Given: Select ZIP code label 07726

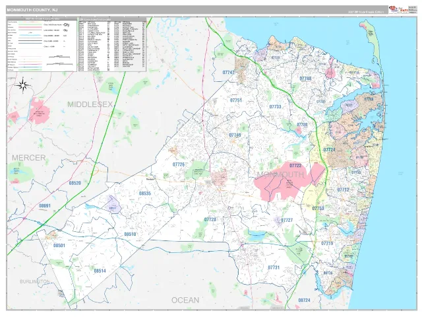Looking at the screenshot, I should [179, 164].
